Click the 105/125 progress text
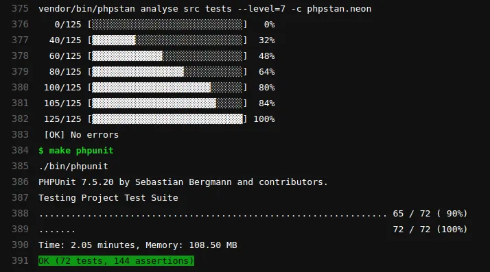The image size is (490, 272). coord(62,103)
